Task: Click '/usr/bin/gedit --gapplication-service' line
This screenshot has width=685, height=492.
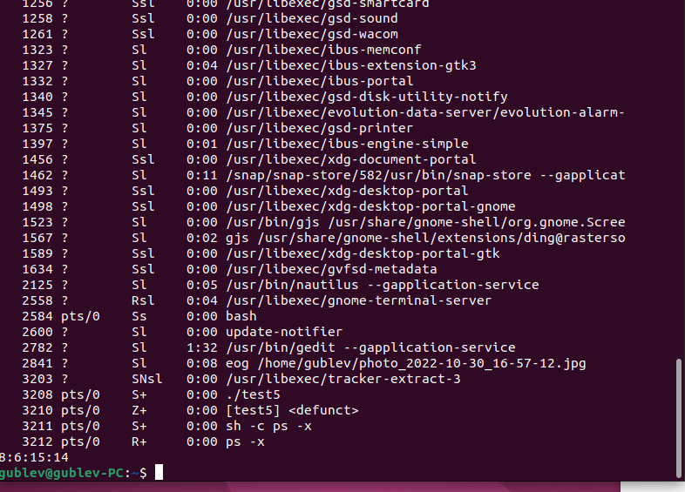Action: (370, 348)
